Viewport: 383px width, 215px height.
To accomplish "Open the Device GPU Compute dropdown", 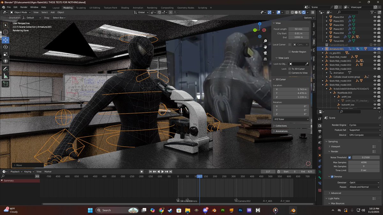I will point(364,135).
